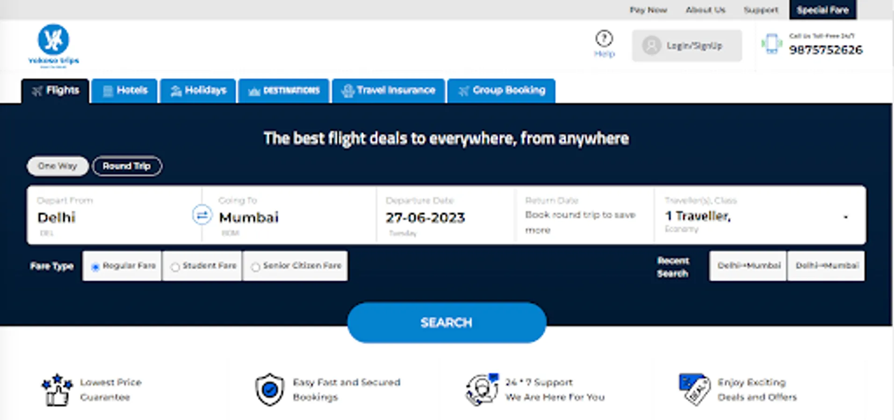Viewport: 894px width, 420px height.
Task: Switch to the Hotels tab
Action: [124, 91]
